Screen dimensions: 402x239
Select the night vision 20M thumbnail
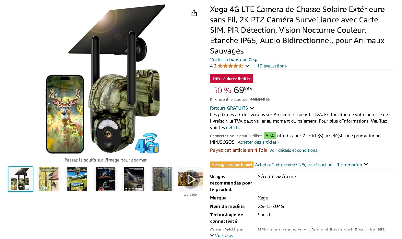click(105, 179)
